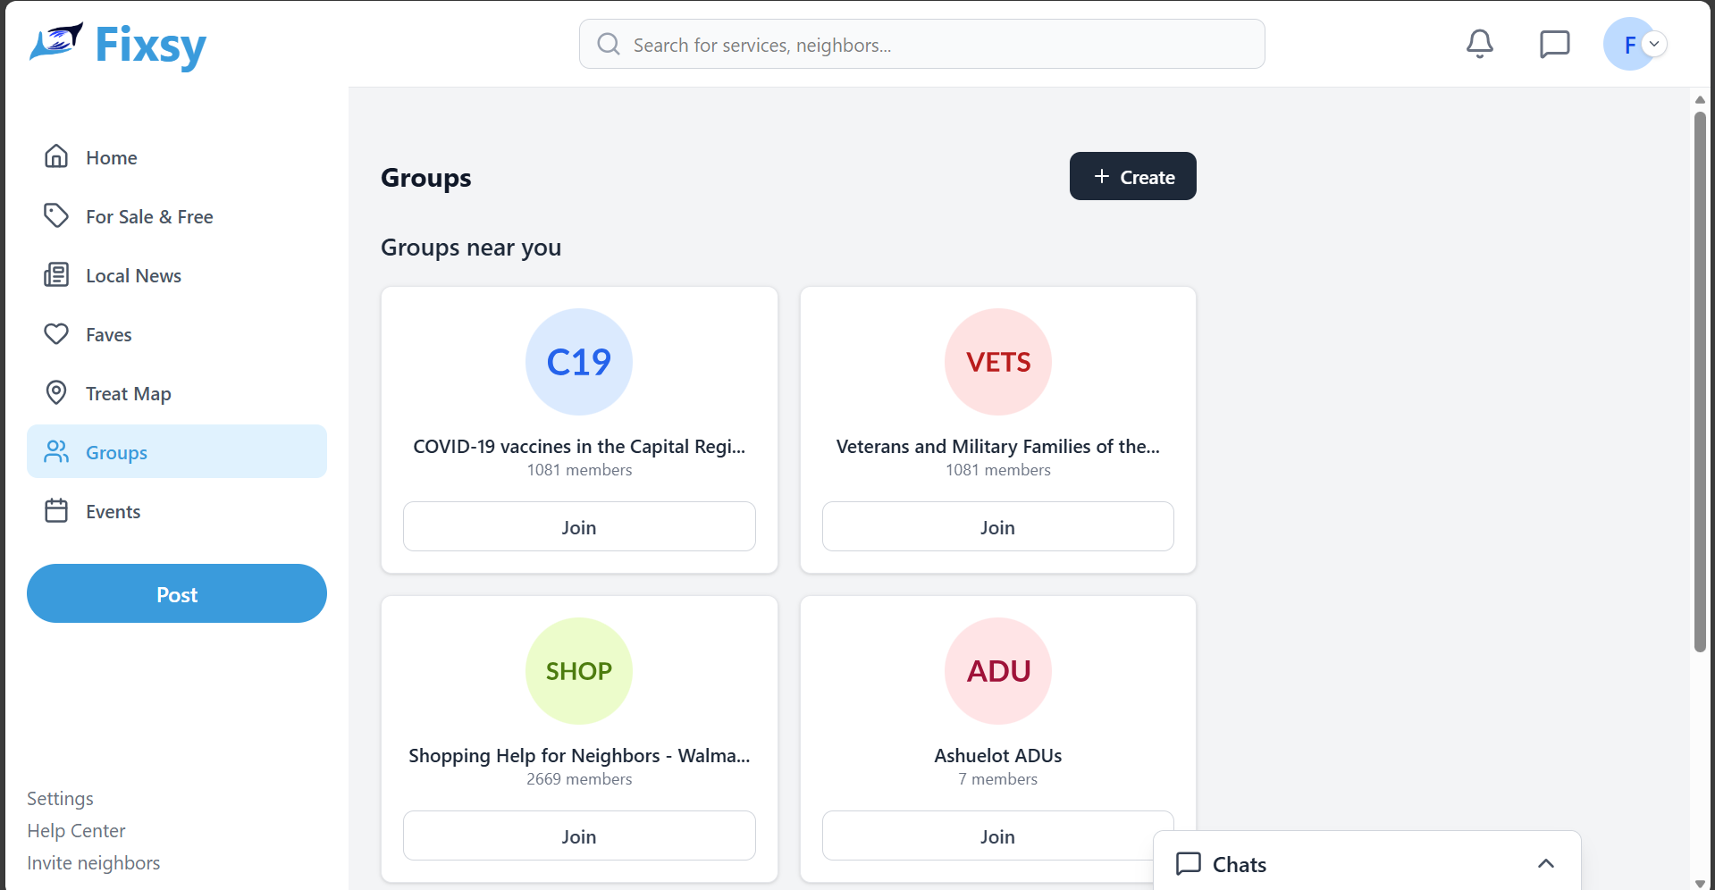
Task: Open the Help Center link
Action: pyautogui.click(x=76, y=831)
